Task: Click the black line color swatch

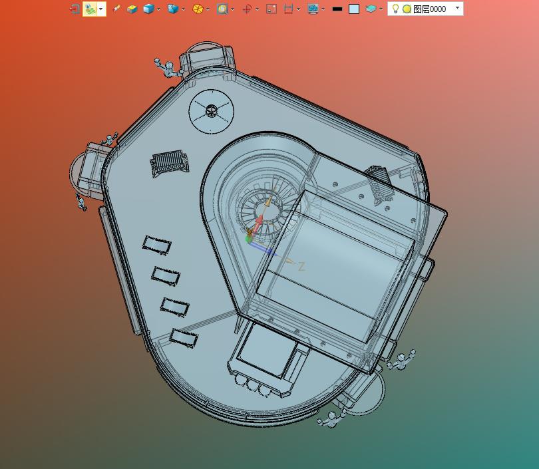Action: [x=337, y=9]
